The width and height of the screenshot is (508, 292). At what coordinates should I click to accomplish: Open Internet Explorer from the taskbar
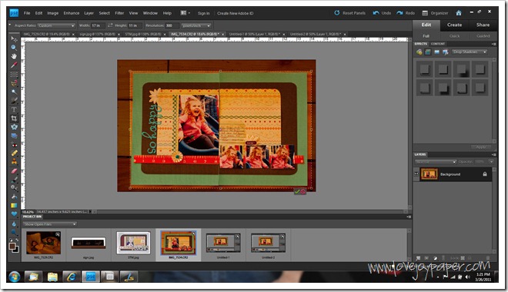pos(72,277)
